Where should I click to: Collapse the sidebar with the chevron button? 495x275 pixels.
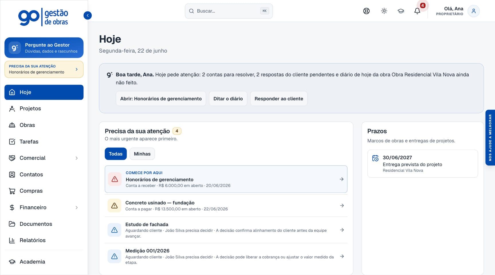tap(88, 15)
